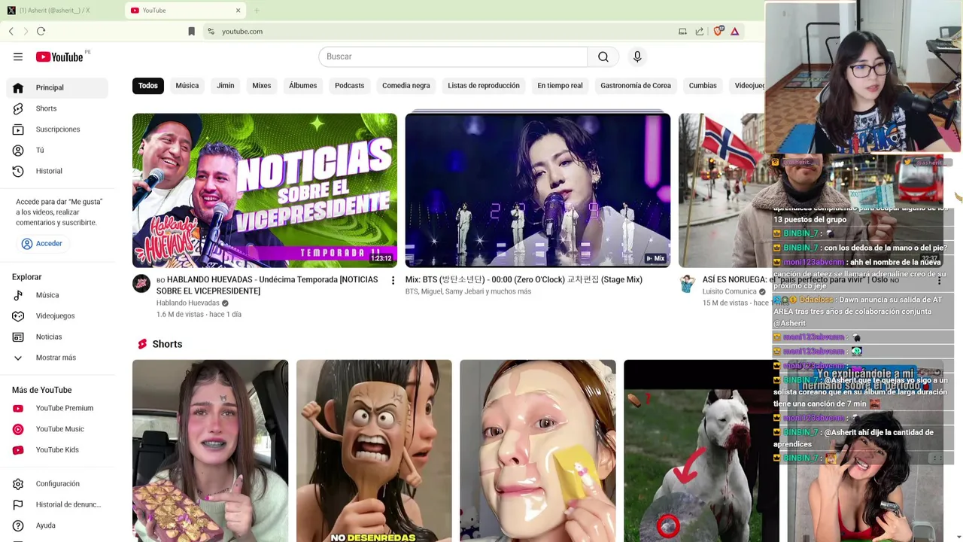Open the BTS Zero O'Clock mix thumbnail
This screenshot has height=542, width=963.
pos(538,190)
